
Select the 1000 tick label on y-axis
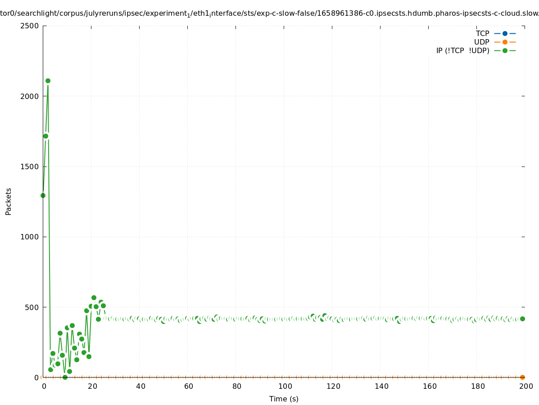point(30,237)
